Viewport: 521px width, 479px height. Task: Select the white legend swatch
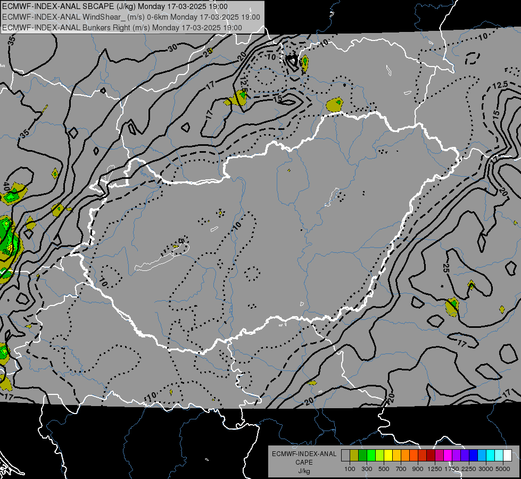[x=507, y=456]
